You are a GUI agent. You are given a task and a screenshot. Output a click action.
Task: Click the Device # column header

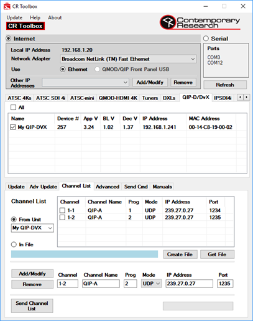coord(68,119)
